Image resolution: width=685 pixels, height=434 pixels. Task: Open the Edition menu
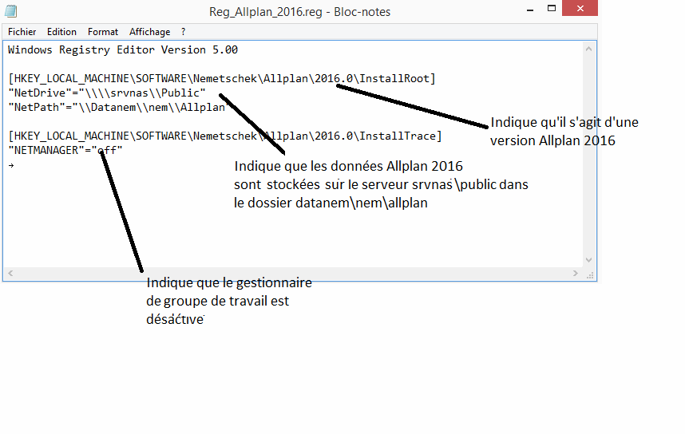pos(61,32)
